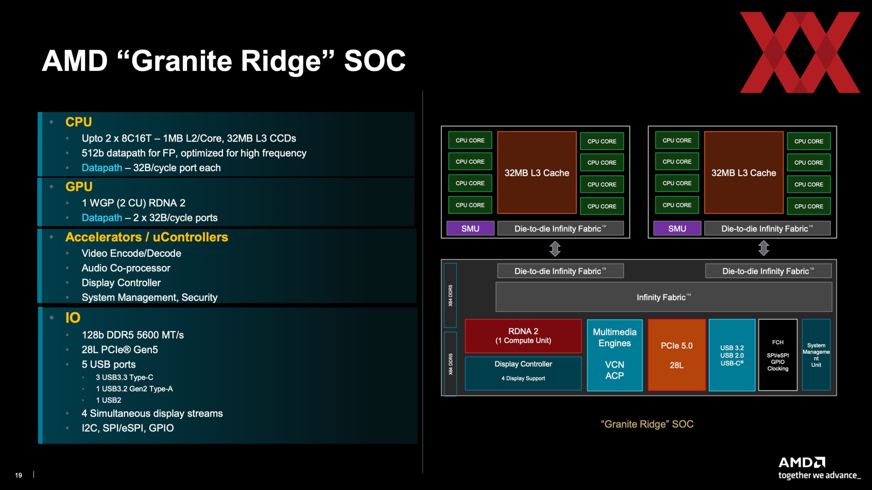Click the AMD logo in the corner
Viewport: 872px width, 490px height.
pos(802,462)
